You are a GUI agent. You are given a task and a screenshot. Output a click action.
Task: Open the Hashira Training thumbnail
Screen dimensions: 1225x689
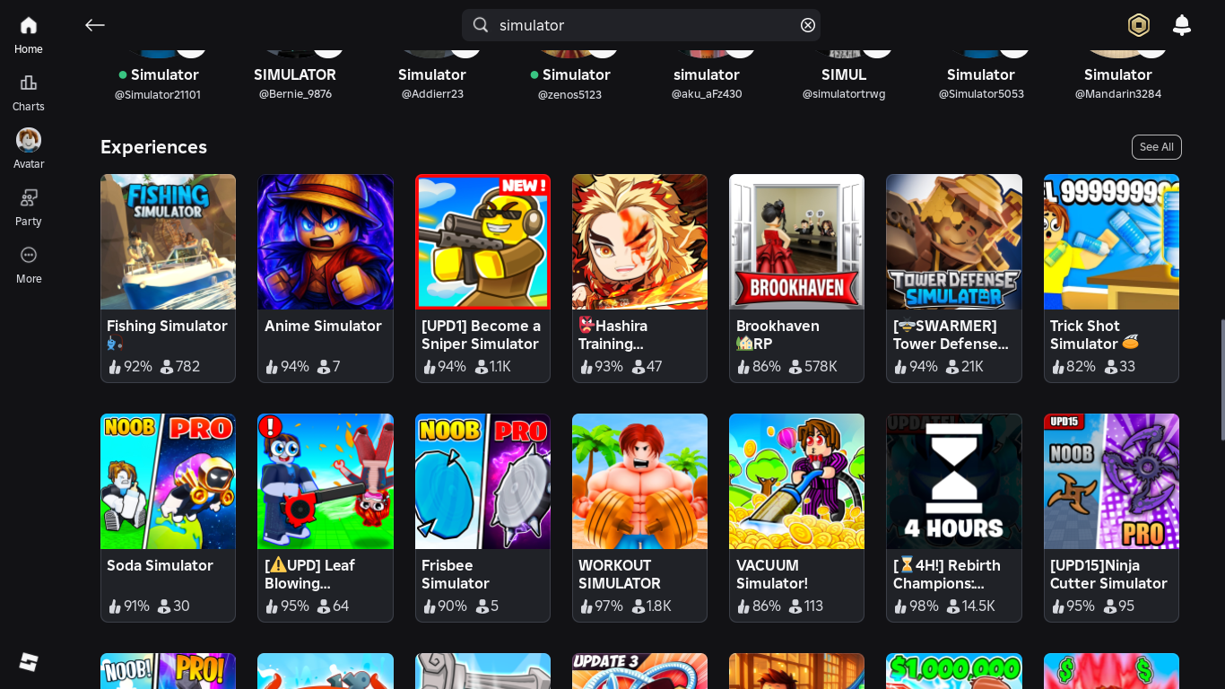[639, 242]
